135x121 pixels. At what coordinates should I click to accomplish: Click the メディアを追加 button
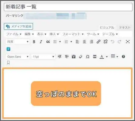click(x=19, y=27)
